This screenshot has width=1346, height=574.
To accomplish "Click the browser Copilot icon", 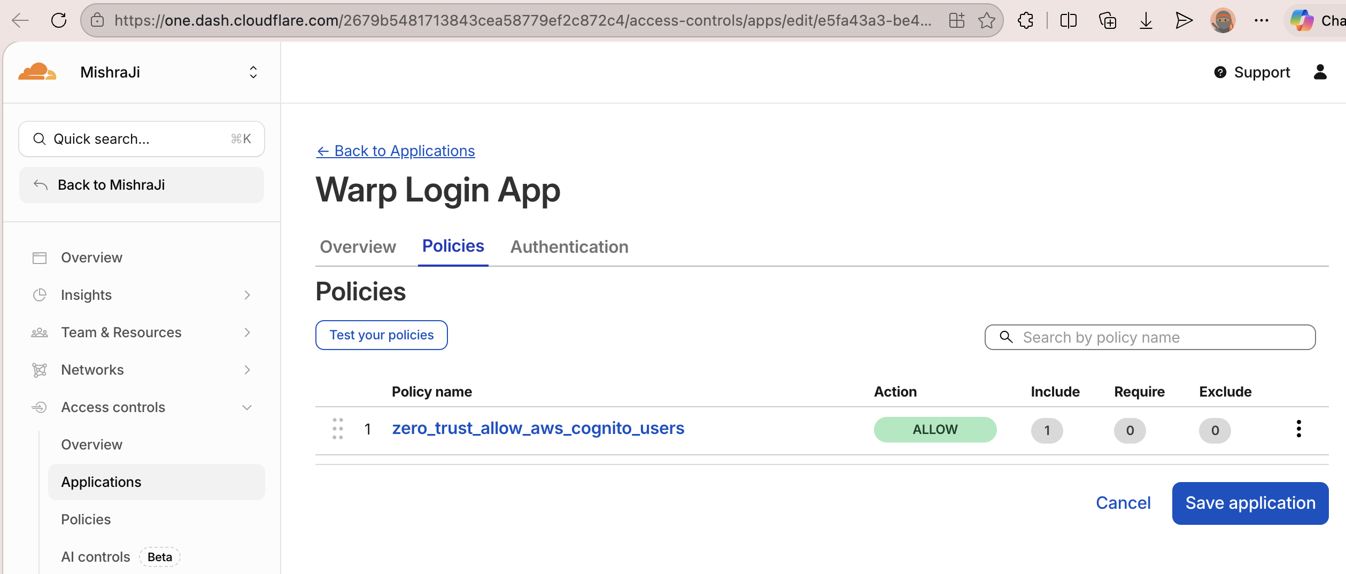I will 1301,20.
